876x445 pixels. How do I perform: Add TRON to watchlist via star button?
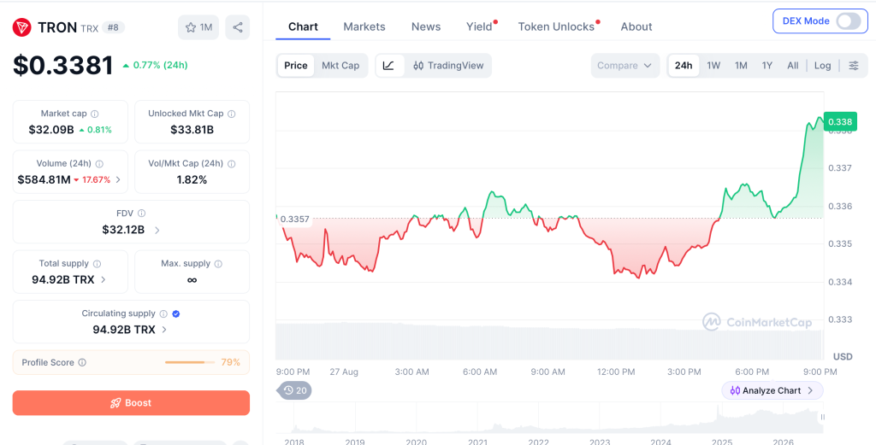198,27
